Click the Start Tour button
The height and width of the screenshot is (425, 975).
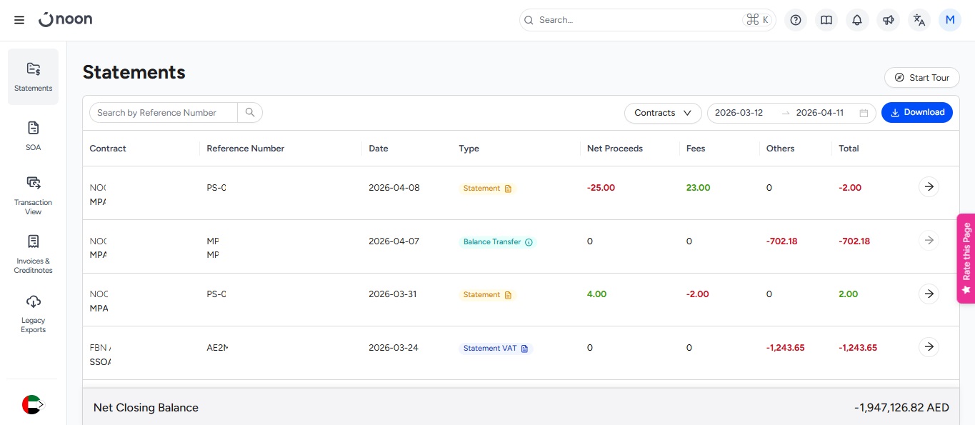(x=921, y=78)
